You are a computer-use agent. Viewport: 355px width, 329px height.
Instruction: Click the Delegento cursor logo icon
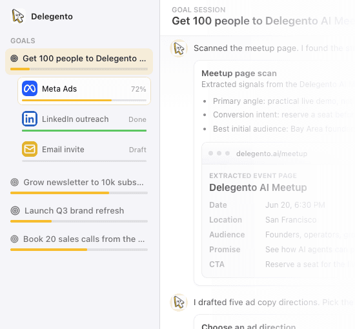click(18, 16)
